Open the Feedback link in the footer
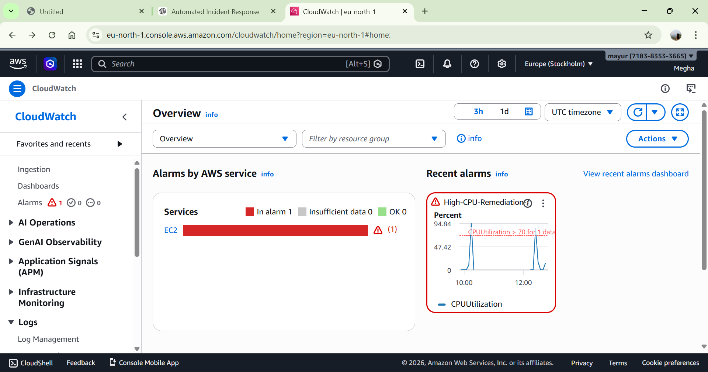 81,363
